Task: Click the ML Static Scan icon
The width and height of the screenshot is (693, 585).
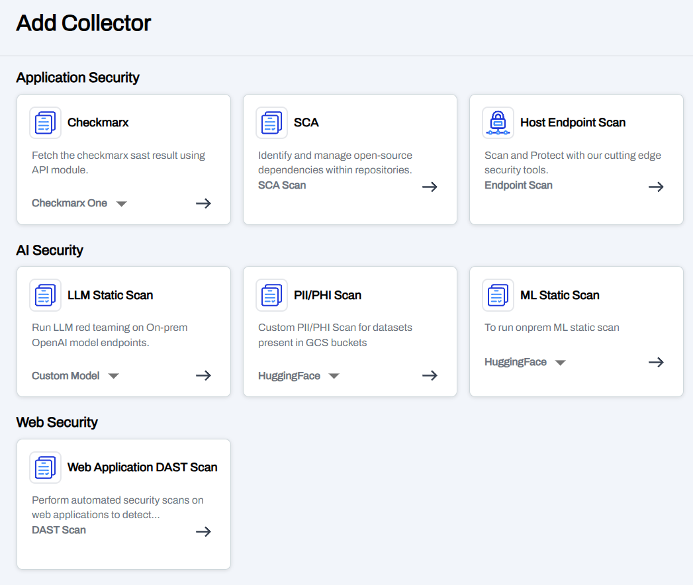Action: [498, 295]
